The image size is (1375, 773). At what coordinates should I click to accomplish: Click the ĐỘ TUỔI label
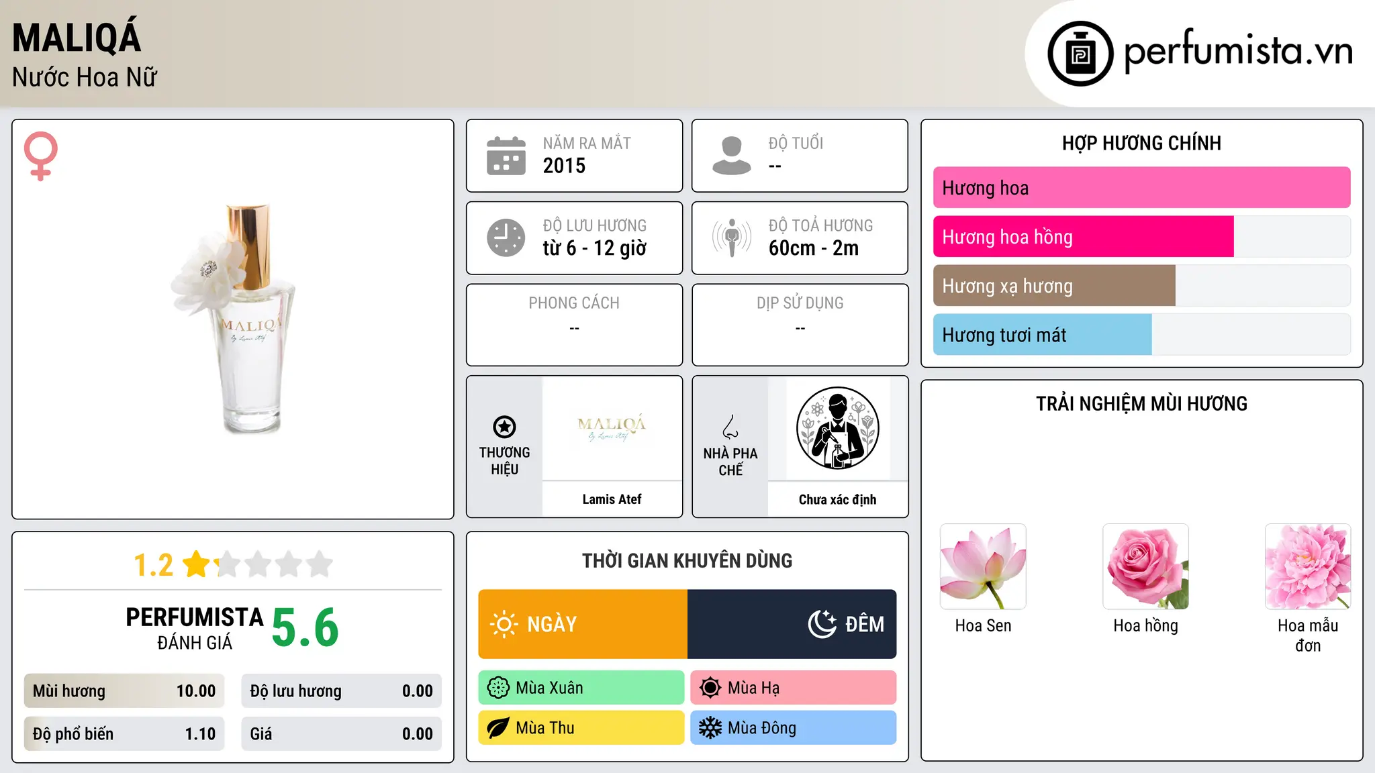click(796, 143)
